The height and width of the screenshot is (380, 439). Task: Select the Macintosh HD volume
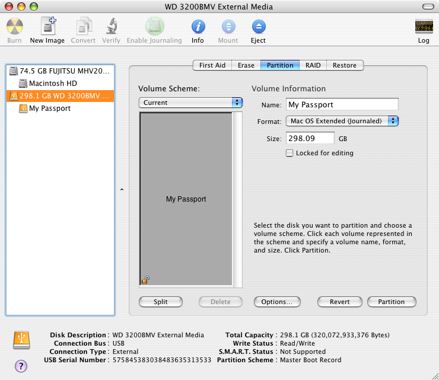[x=60, y=84]
